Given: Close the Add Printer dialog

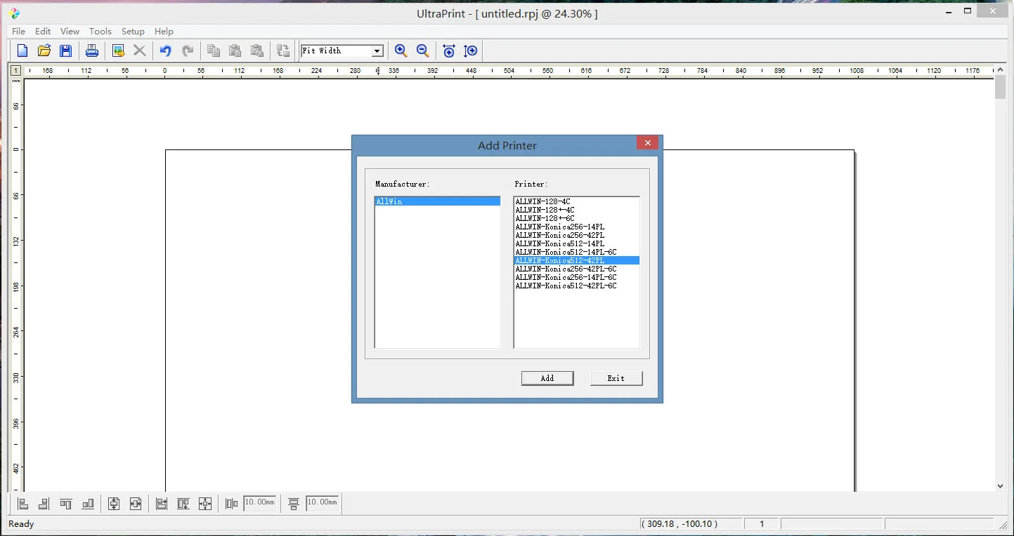Looking at the screenshot, I should pyautogui.click(x=647, y=143).
